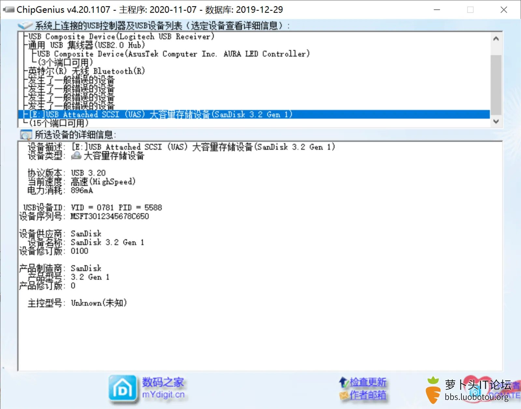Click the 设备描述 line in details pane
The width and height of the screenshot is (521, 409).
(x=181, y=147)
